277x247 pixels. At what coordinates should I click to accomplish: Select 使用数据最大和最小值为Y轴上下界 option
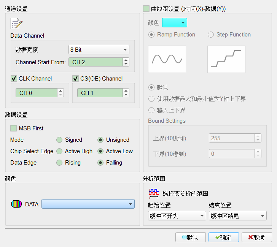151,99
